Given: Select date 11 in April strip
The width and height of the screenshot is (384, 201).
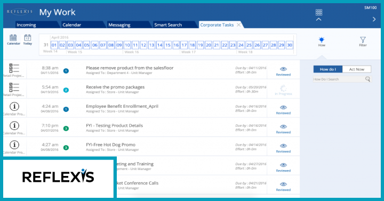Looking at the screenshot, I should pyautogui.click(x=135, y=45).
